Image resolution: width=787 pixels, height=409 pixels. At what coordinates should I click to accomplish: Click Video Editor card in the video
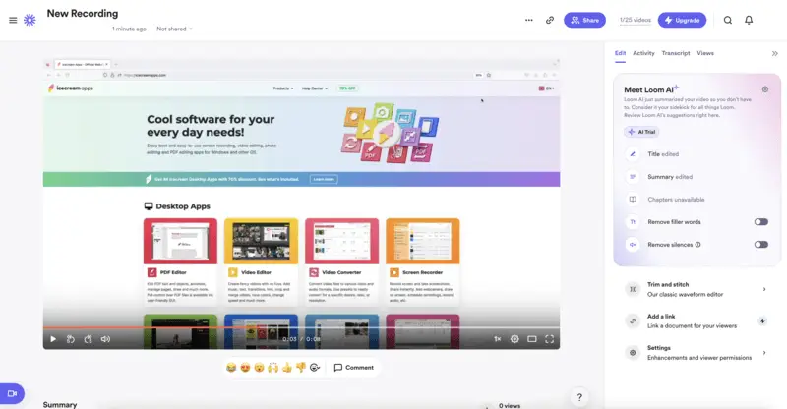tap(261, 262)
